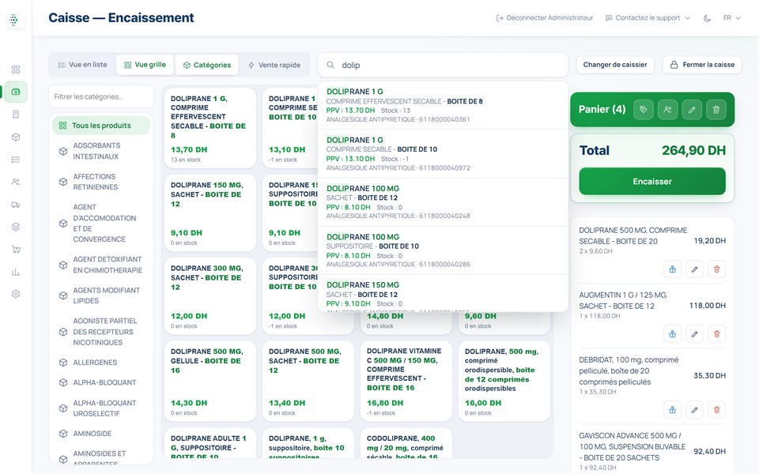
Task: Click the customer icon in the Panier header
Action: tap(667, 109)
